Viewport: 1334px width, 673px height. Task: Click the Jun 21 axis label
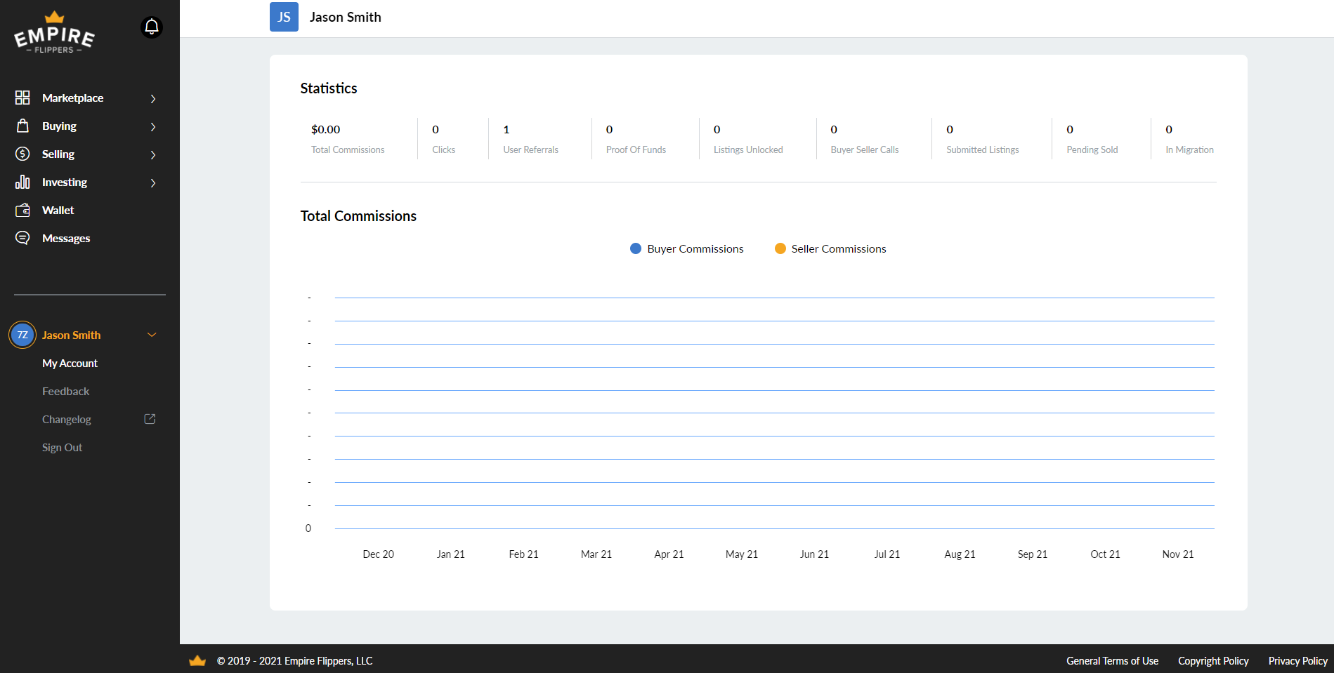(814, 554)
